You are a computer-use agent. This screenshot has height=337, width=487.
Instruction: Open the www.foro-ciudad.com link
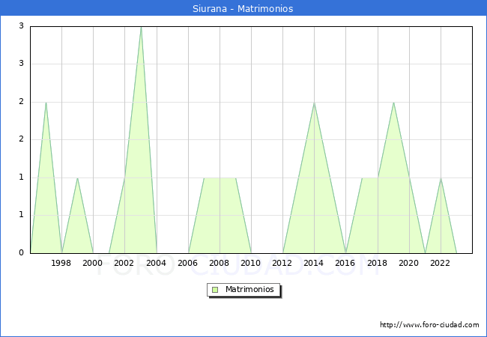pyautogui.click(x=429, y=325)
